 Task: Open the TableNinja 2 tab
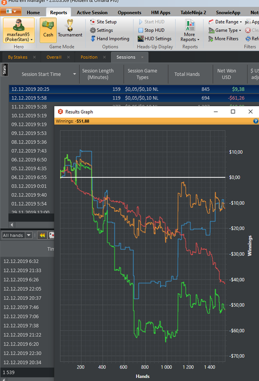(x=193, y=13)
